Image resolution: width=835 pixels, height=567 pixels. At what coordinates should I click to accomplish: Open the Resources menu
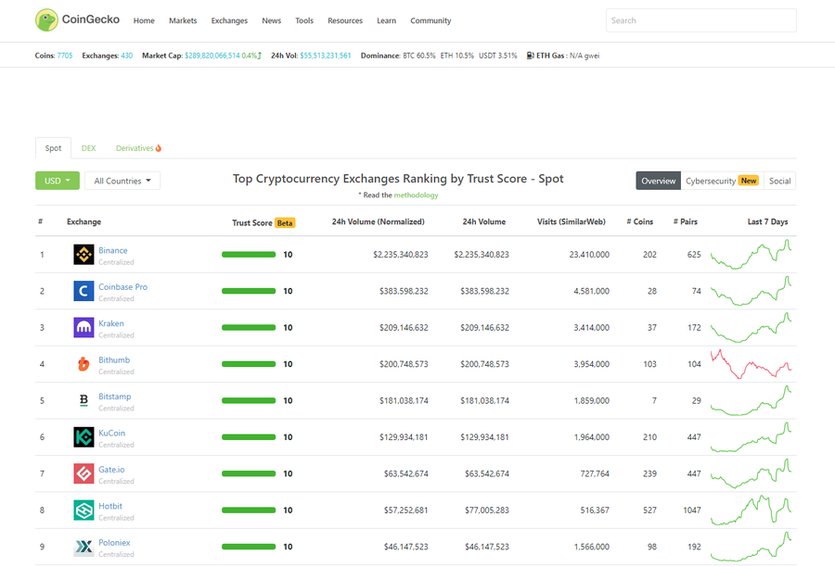pos(345,20)
